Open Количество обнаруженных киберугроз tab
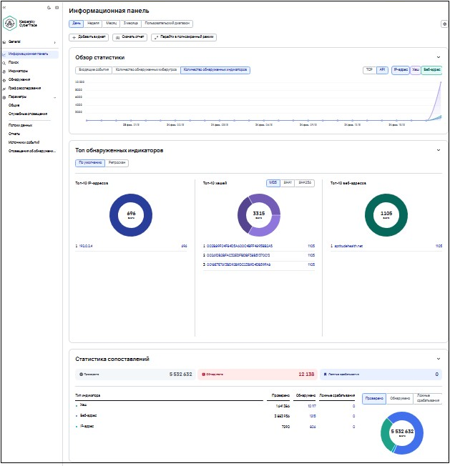 click(146, 70)
